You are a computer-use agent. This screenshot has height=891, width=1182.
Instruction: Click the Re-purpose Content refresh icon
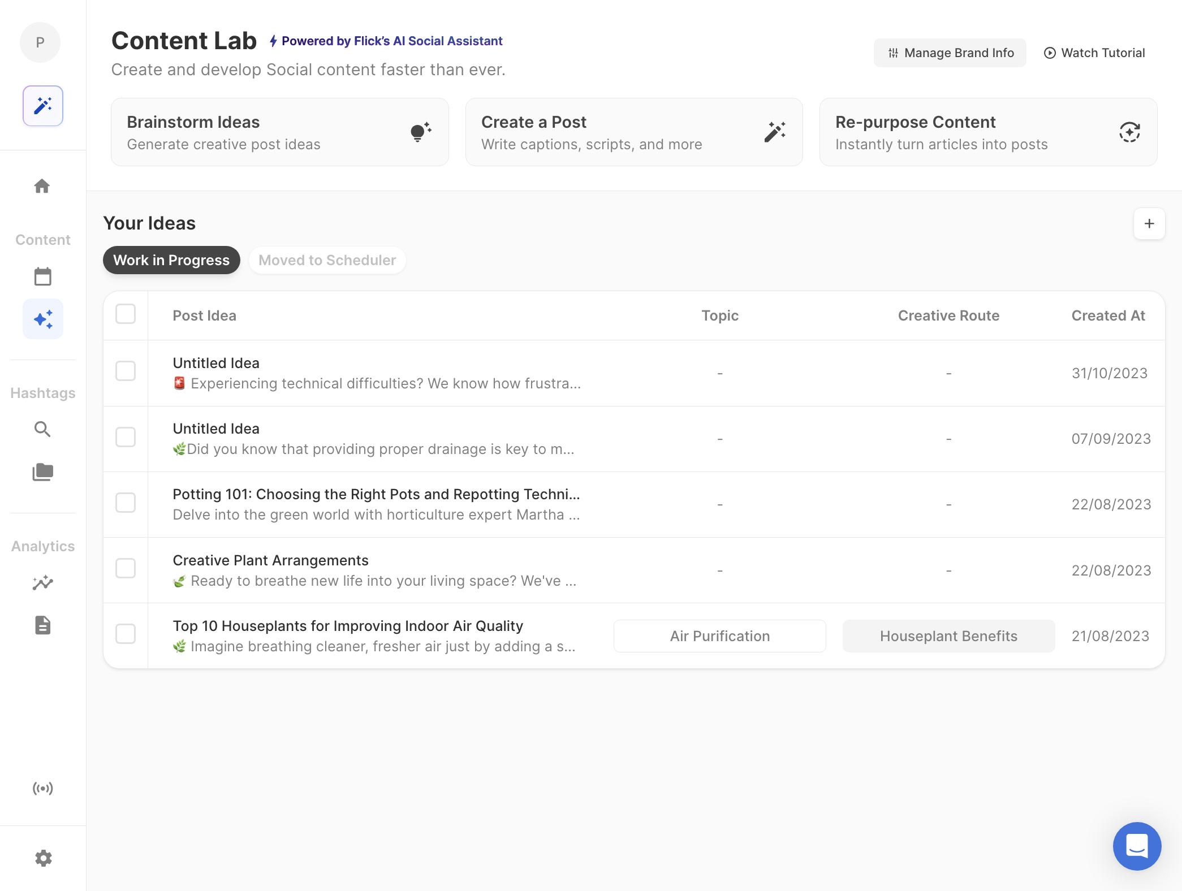point(1129,132)
